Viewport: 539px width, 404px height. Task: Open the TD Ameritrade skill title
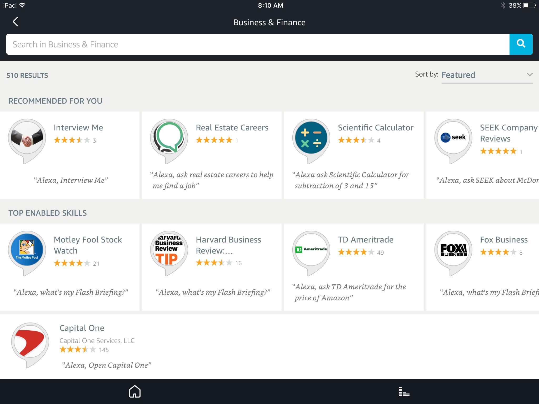[x=366, y=240]
